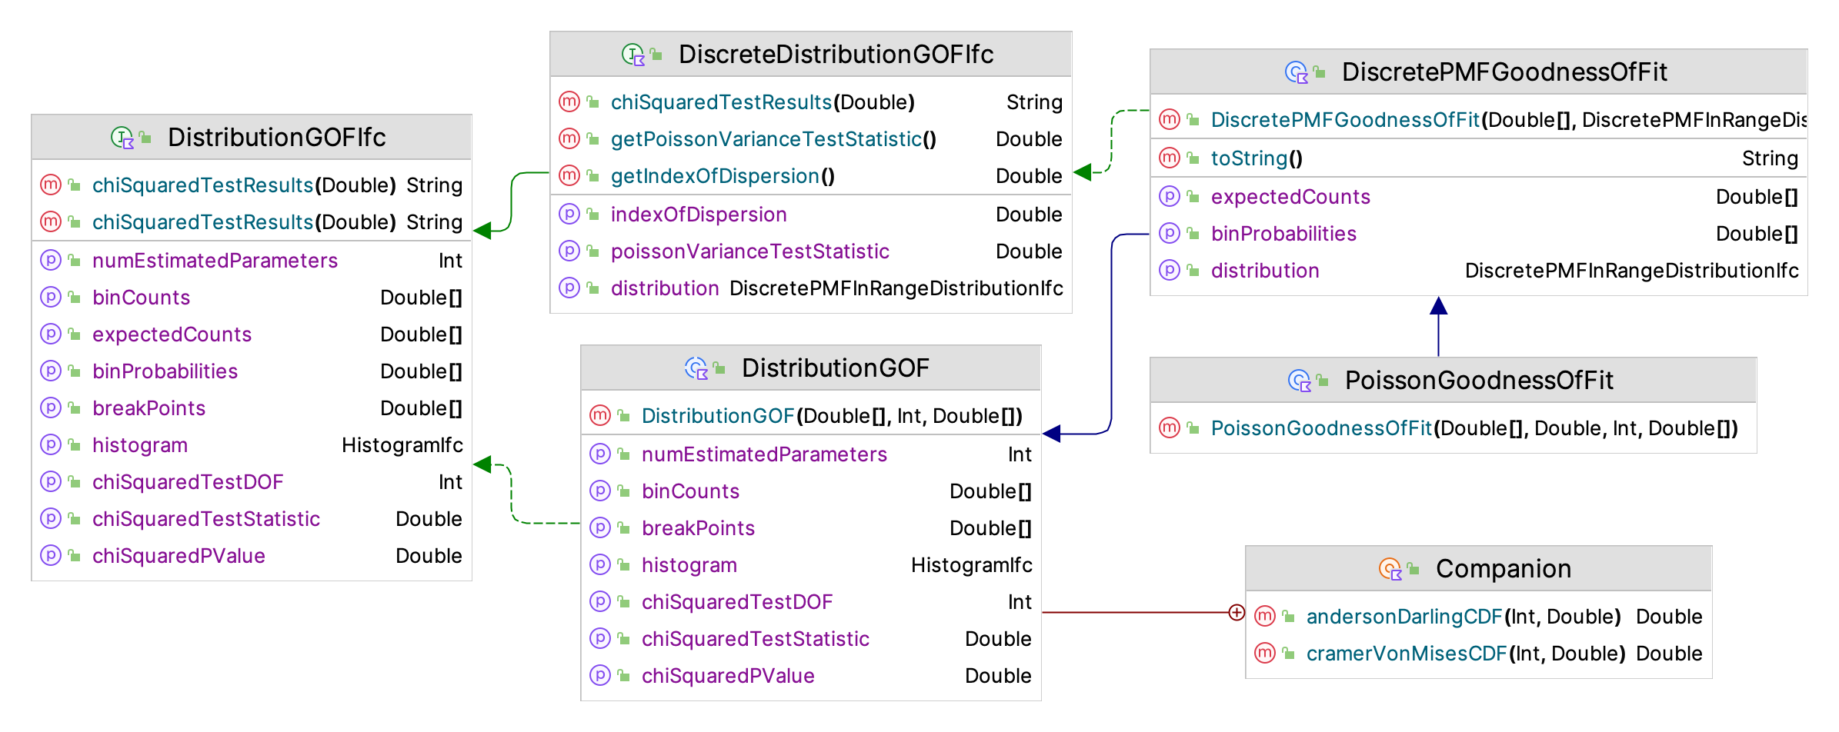Click the nested-class plus marker near Companion
The width and height of the screenshot is (1839, 732).
click(1237, 613)
